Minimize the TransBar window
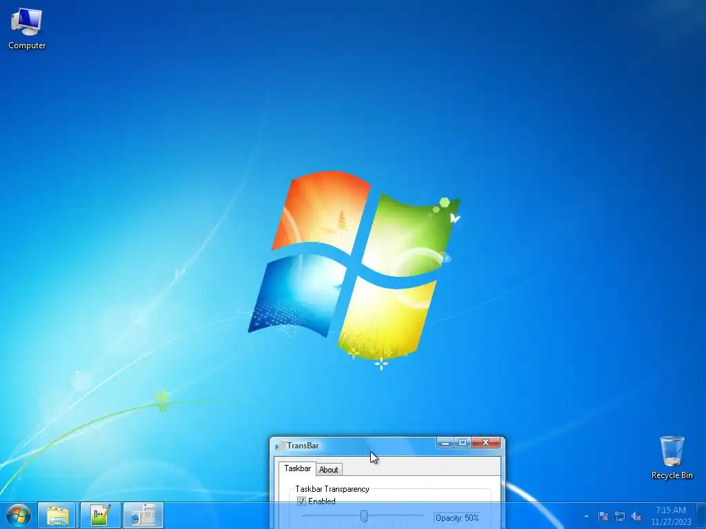Screen dimensions: 706x529 click(x=445, y=443)
